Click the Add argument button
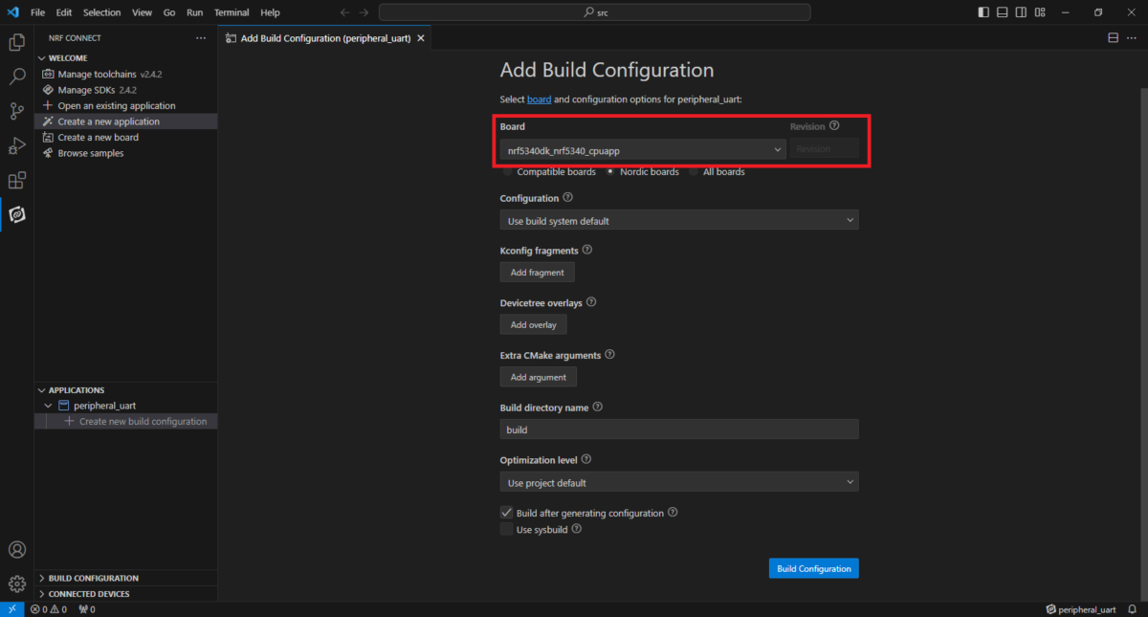The height and width of the screenshot is (617, 1148). tap(539, 377)
